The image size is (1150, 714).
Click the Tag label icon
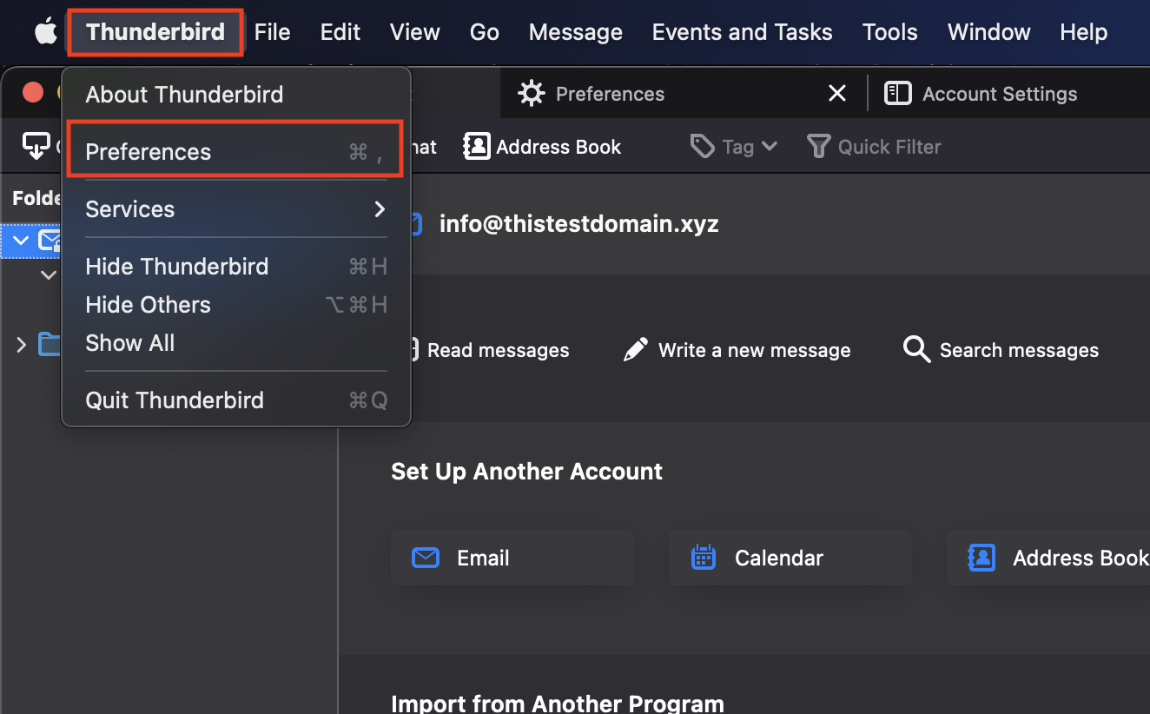click(x=702, y=147)
